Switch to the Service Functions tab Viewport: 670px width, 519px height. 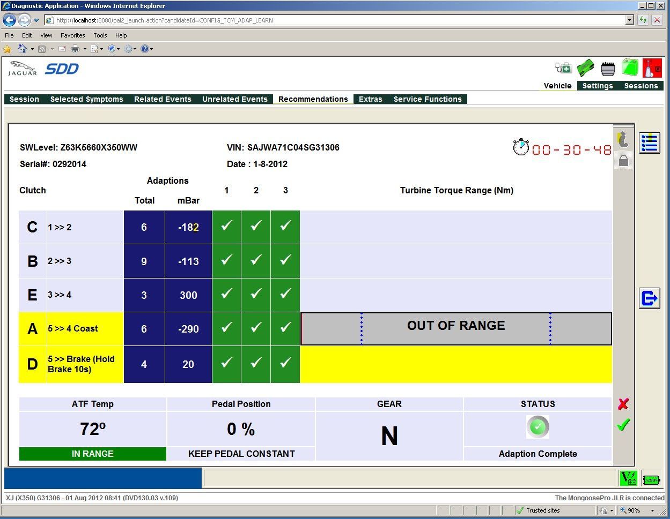pos(427,99)
